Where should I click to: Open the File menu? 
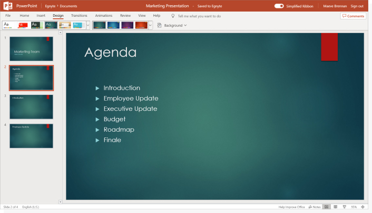click(8, 16)
